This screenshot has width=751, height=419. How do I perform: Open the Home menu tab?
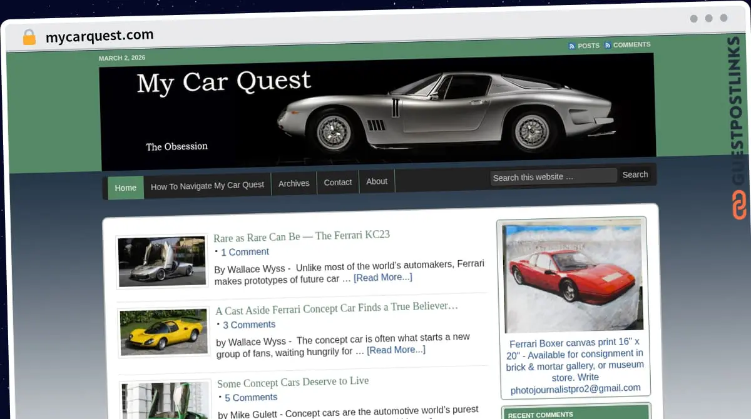[x=126, y=188]
